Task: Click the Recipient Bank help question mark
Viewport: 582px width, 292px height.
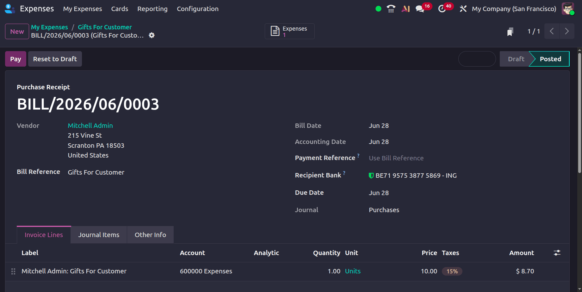Action: tap(344, 173)
